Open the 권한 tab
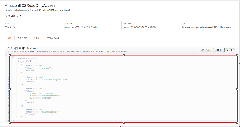240x127 pixels. pos(10,38)
